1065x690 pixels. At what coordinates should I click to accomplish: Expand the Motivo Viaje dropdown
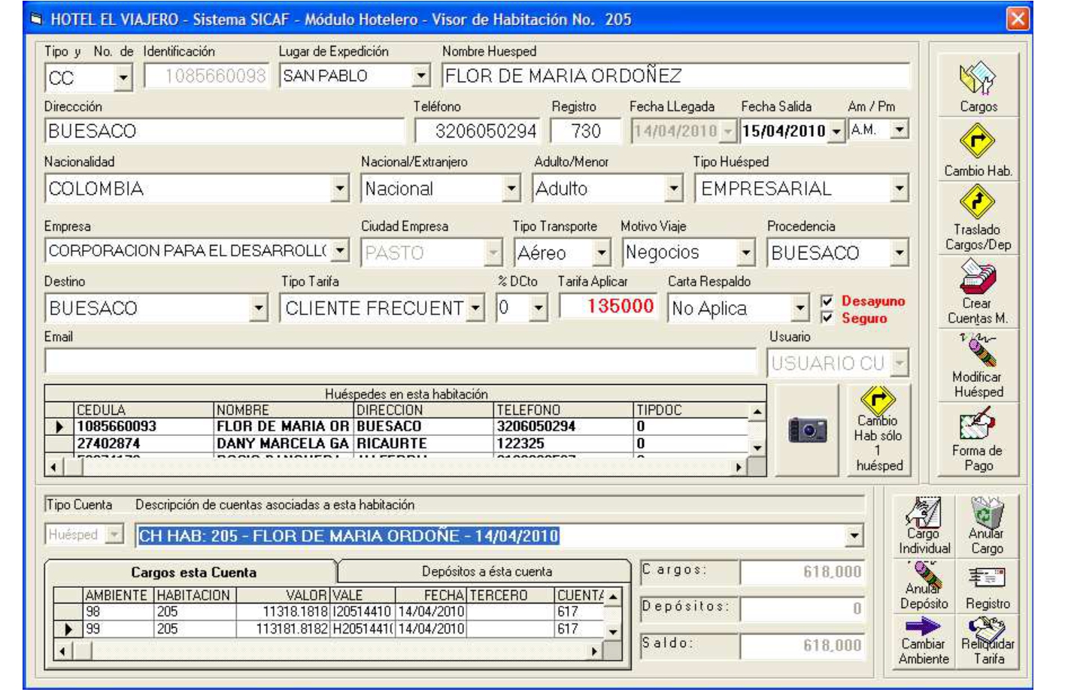[745, 253]
